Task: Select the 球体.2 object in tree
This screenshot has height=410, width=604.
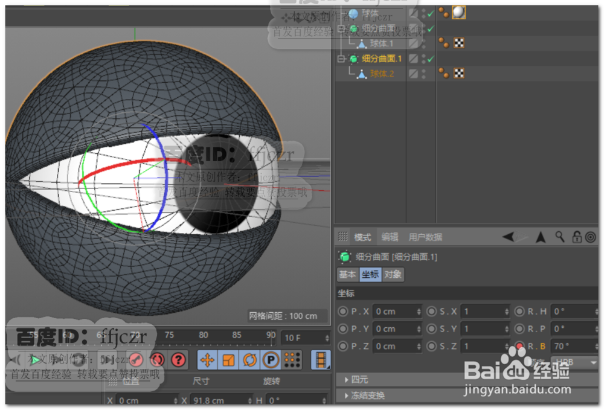Action: [382, 74]
